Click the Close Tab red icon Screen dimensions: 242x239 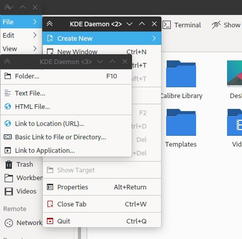[x=50, y=204]
